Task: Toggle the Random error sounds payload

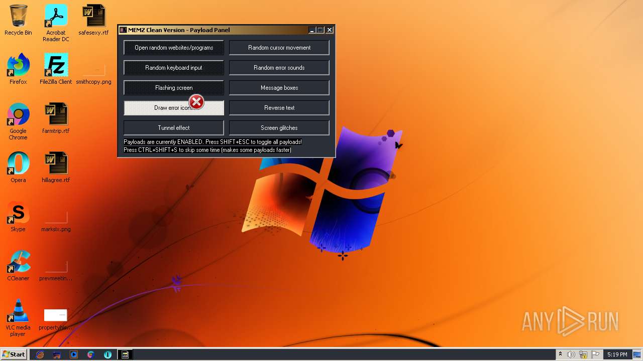Action: click(x=279, y=68)
